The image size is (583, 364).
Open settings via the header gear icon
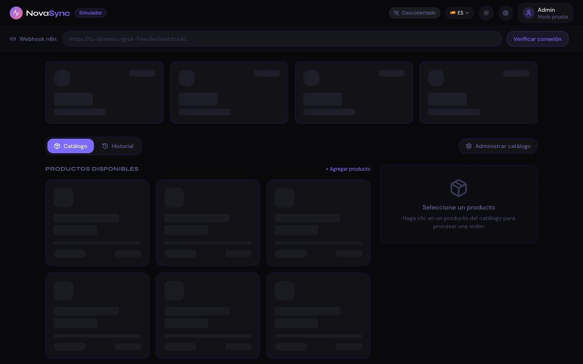(x=506, y=13)
